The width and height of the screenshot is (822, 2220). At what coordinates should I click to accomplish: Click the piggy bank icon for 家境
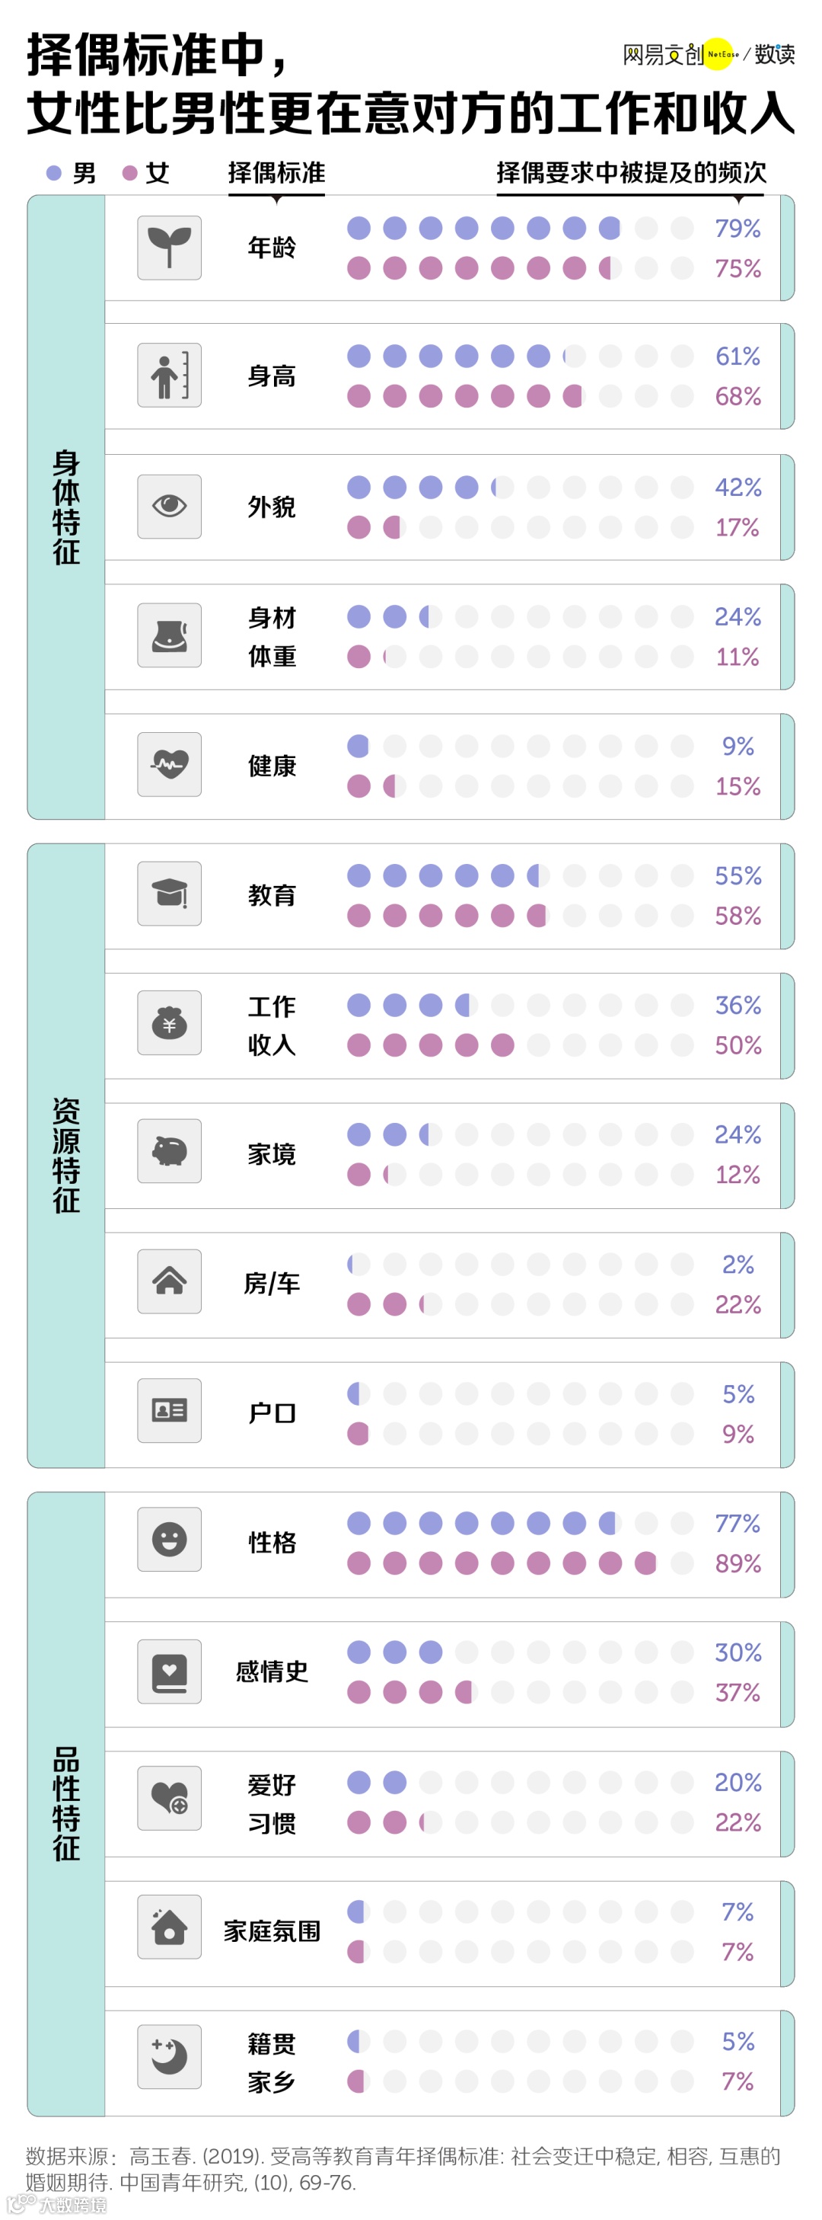point(169,1151)
